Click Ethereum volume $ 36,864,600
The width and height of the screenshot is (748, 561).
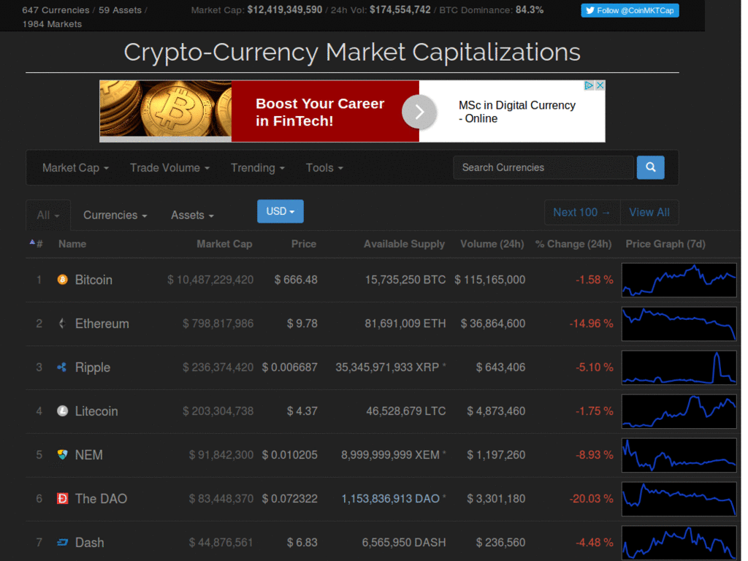[493, 324]
